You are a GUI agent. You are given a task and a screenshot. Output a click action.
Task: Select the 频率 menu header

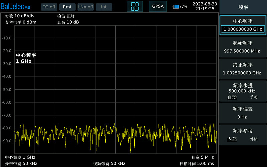coord(243,7)
